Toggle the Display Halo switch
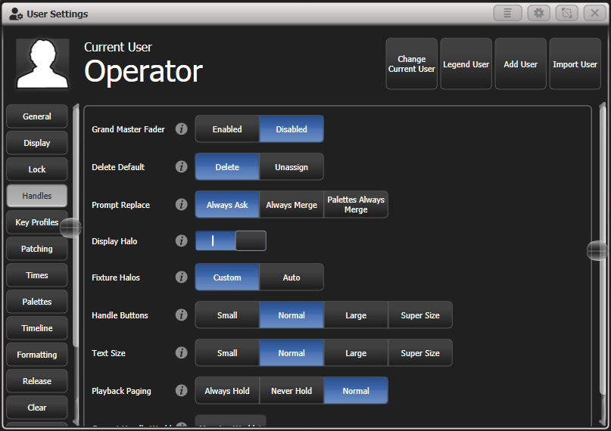611x431 pixels. tap(231, 240)
